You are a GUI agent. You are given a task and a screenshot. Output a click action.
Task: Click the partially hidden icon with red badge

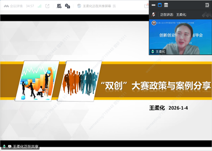tap(146, 6)
